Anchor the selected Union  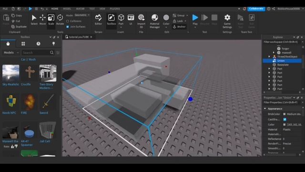tap(179, 27)
